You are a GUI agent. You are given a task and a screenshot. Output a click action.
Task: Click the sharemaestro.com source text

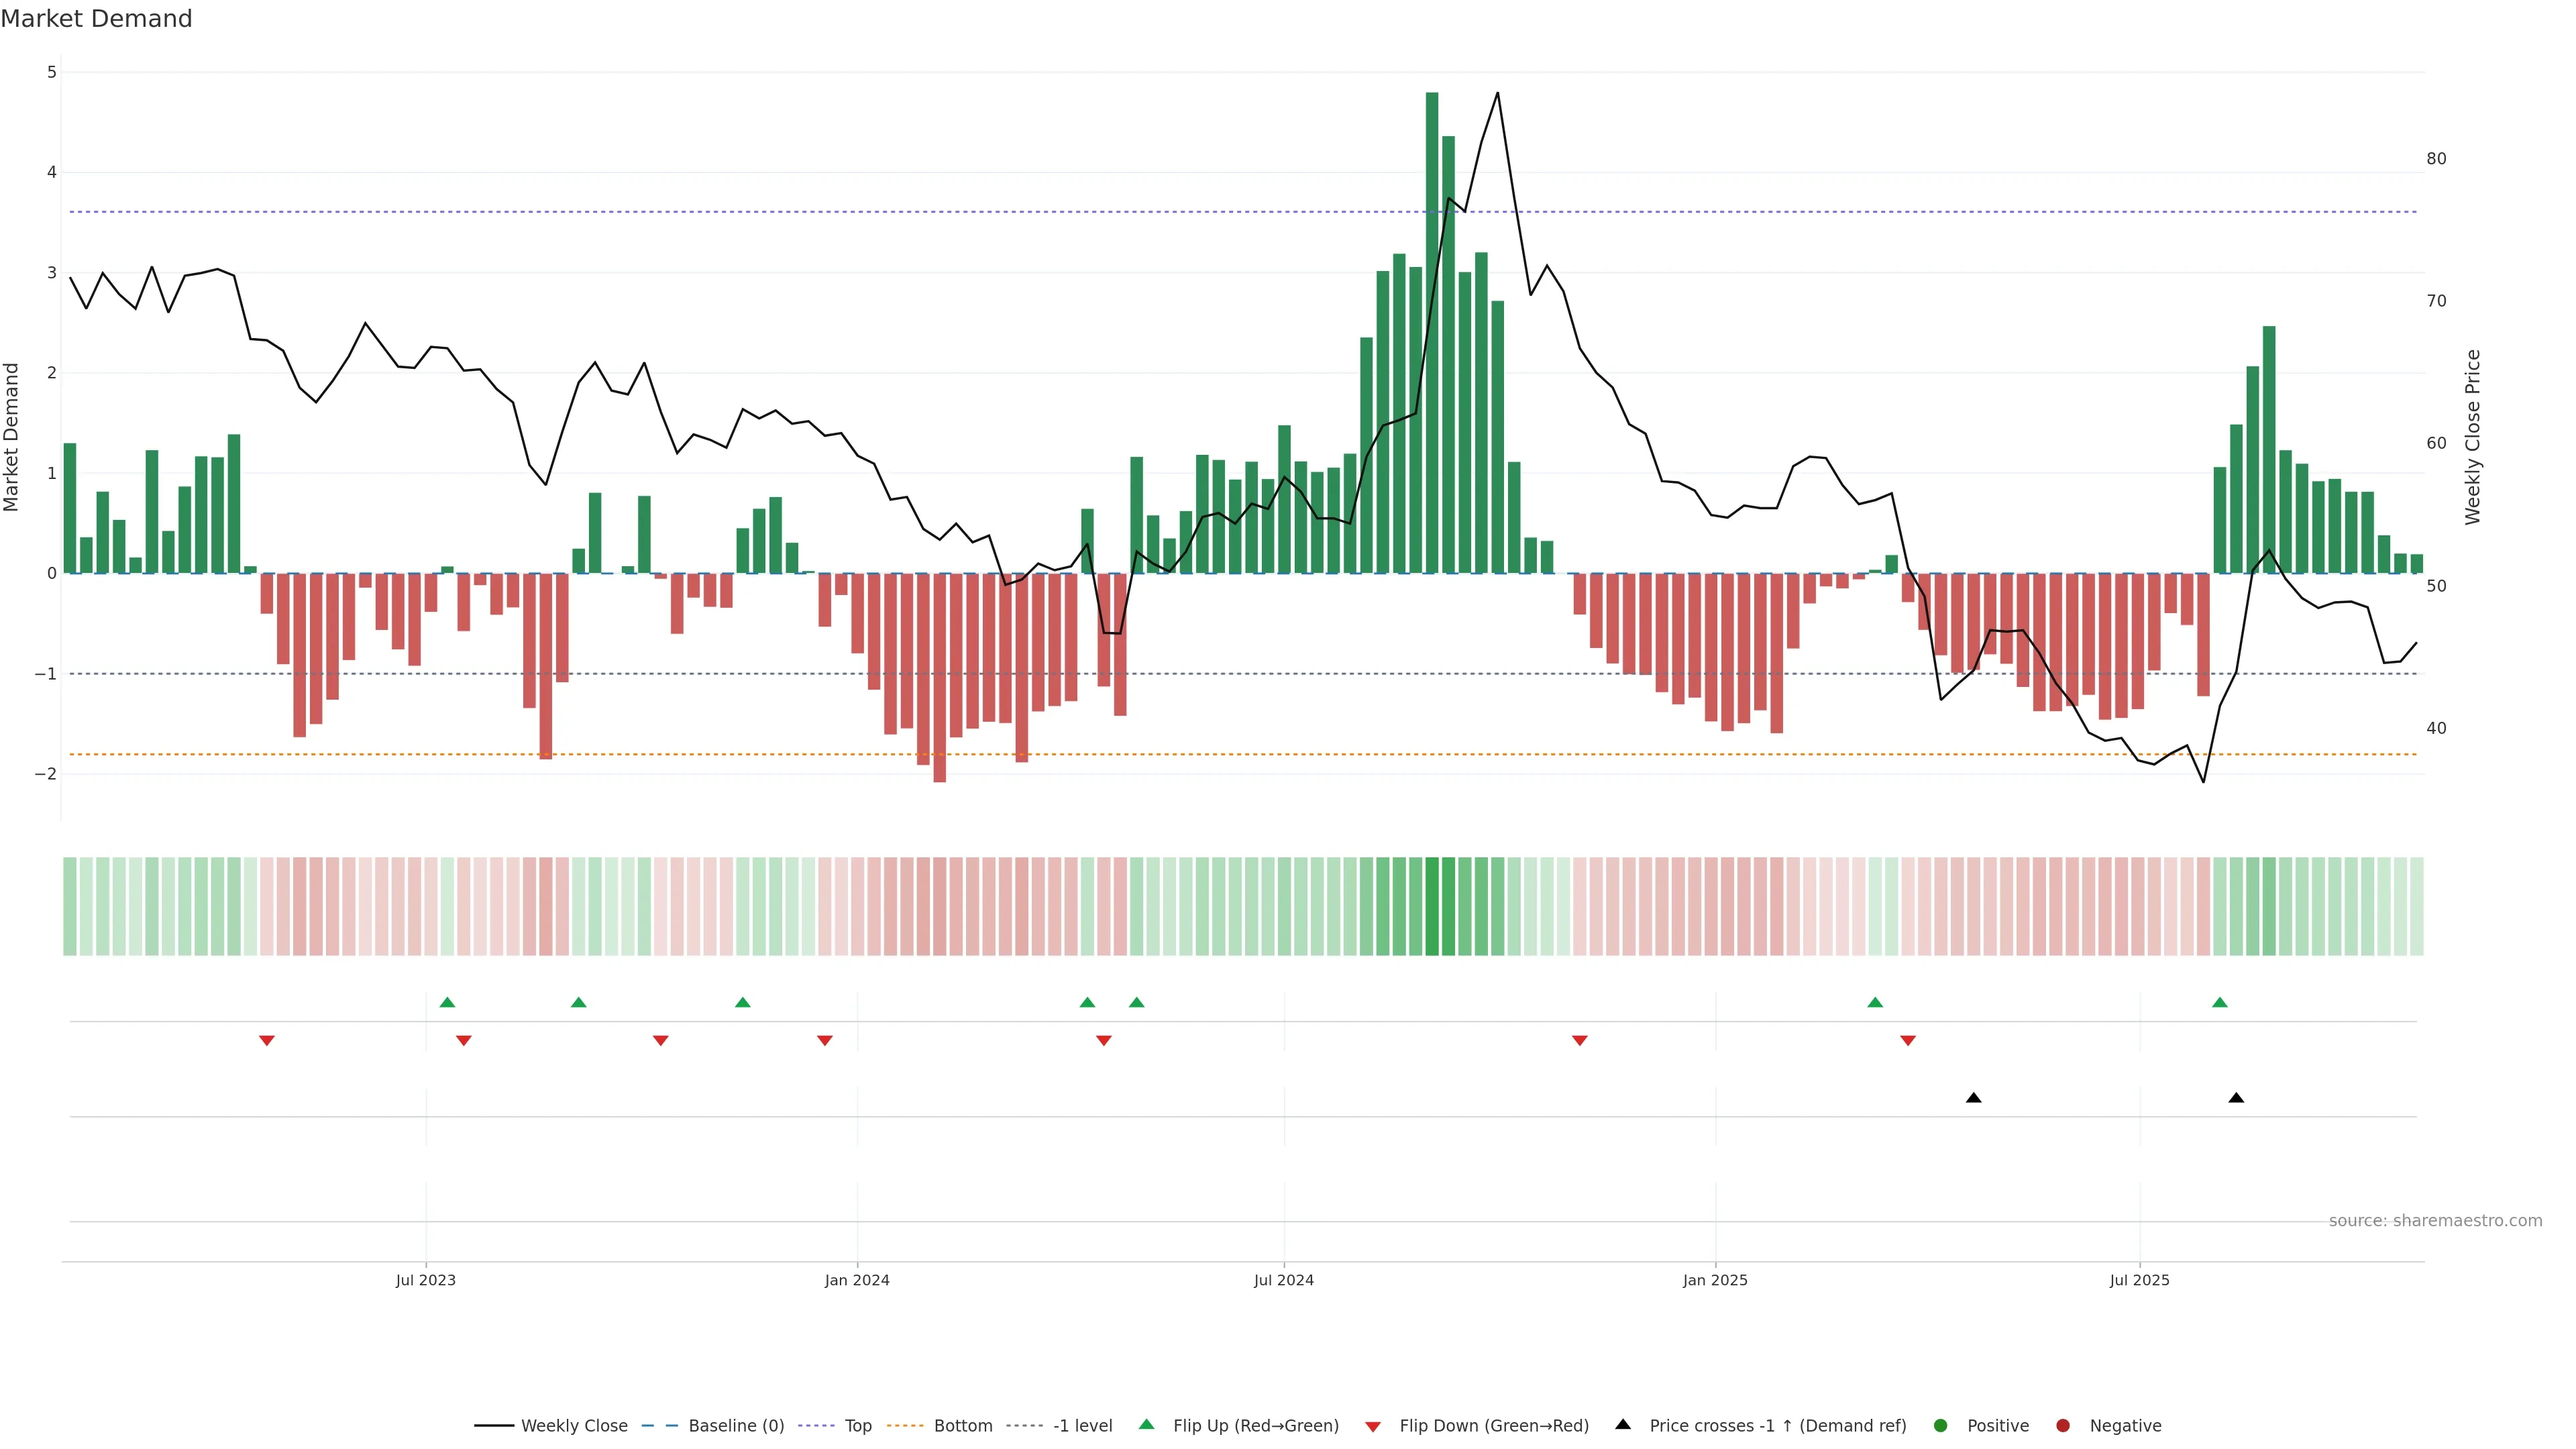tap(2435, 1221)
